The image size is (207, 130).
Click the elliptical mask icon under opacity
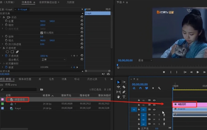click(x=7, y=52)
